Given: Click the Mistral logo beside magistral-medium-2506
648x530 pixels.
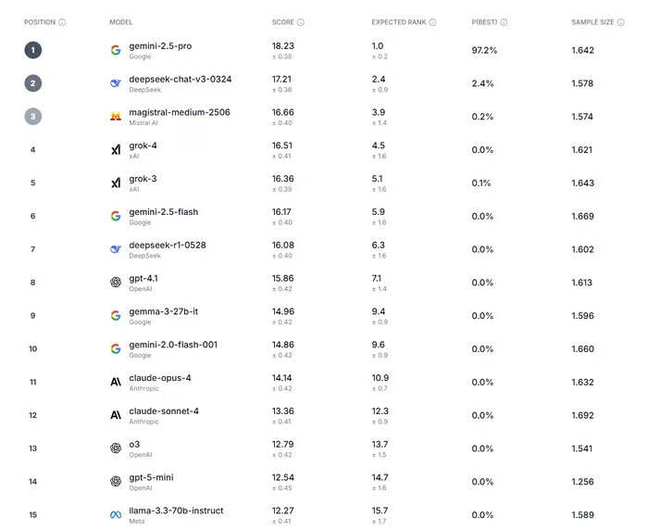Looking at the screenshot, I should tap(116, 117).
